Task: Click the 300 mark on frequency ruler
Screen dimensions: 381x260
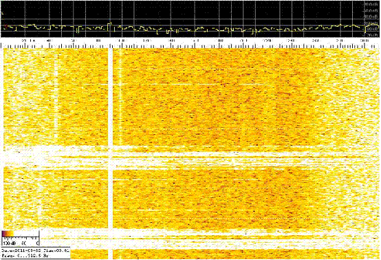Action: pos(364,41)
